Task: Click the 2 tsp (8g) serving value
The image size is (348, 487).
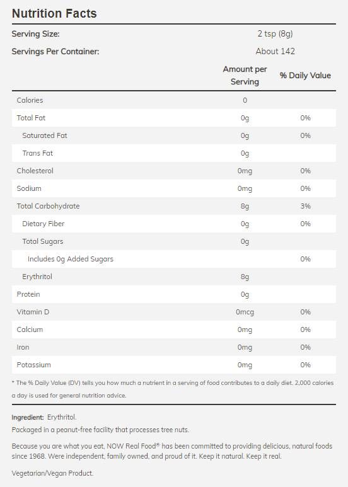Action: coord(275,34)
